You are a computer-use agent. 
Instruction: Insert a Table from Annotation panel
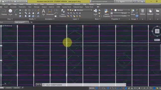56,16
